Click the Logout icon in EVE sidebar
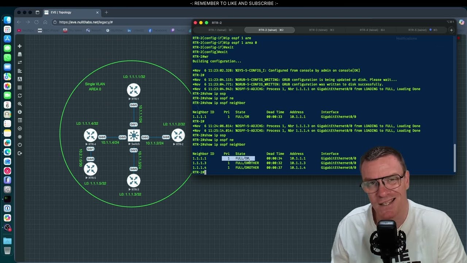The height and width of the screenshot is (263, 467). (x=20, y=153)
